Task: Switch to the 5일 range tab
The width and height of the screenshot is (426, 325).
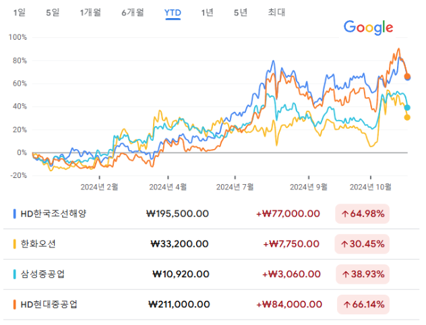Action: pyautogui.click(x=52, y=12)
